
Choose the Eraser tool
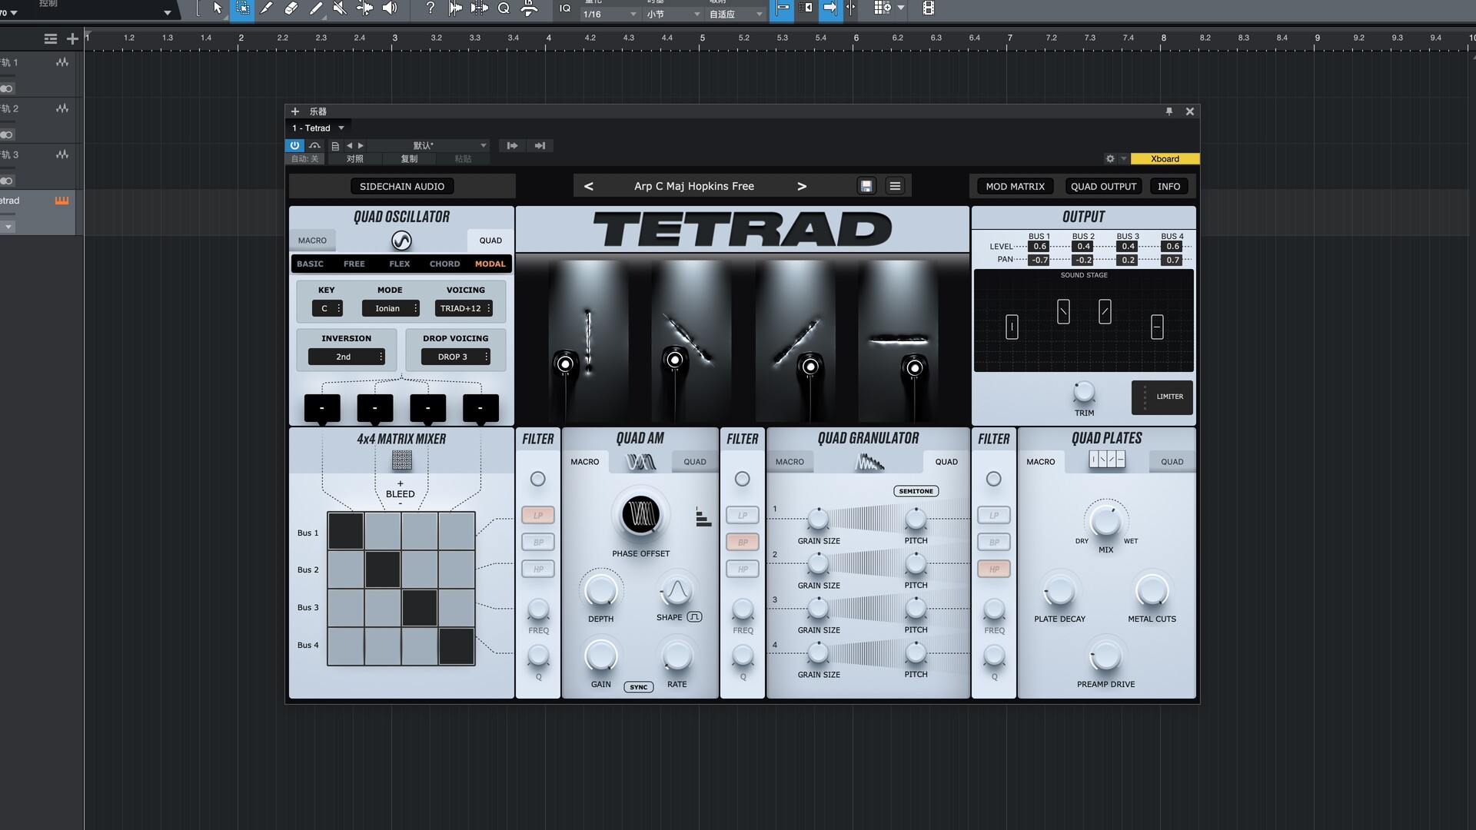point(291,8)
